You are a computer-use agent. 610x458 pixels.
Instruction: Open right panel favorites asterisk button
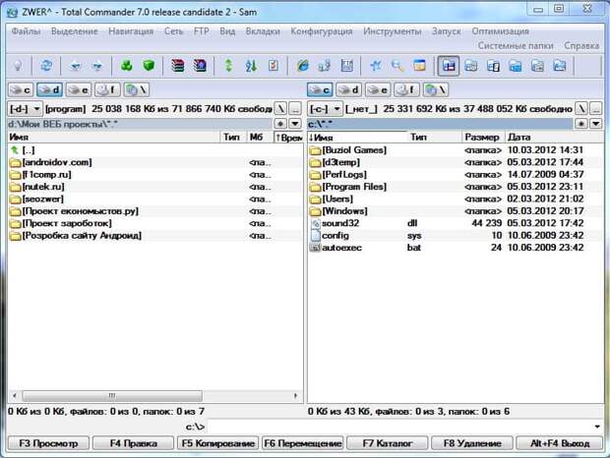581,124
